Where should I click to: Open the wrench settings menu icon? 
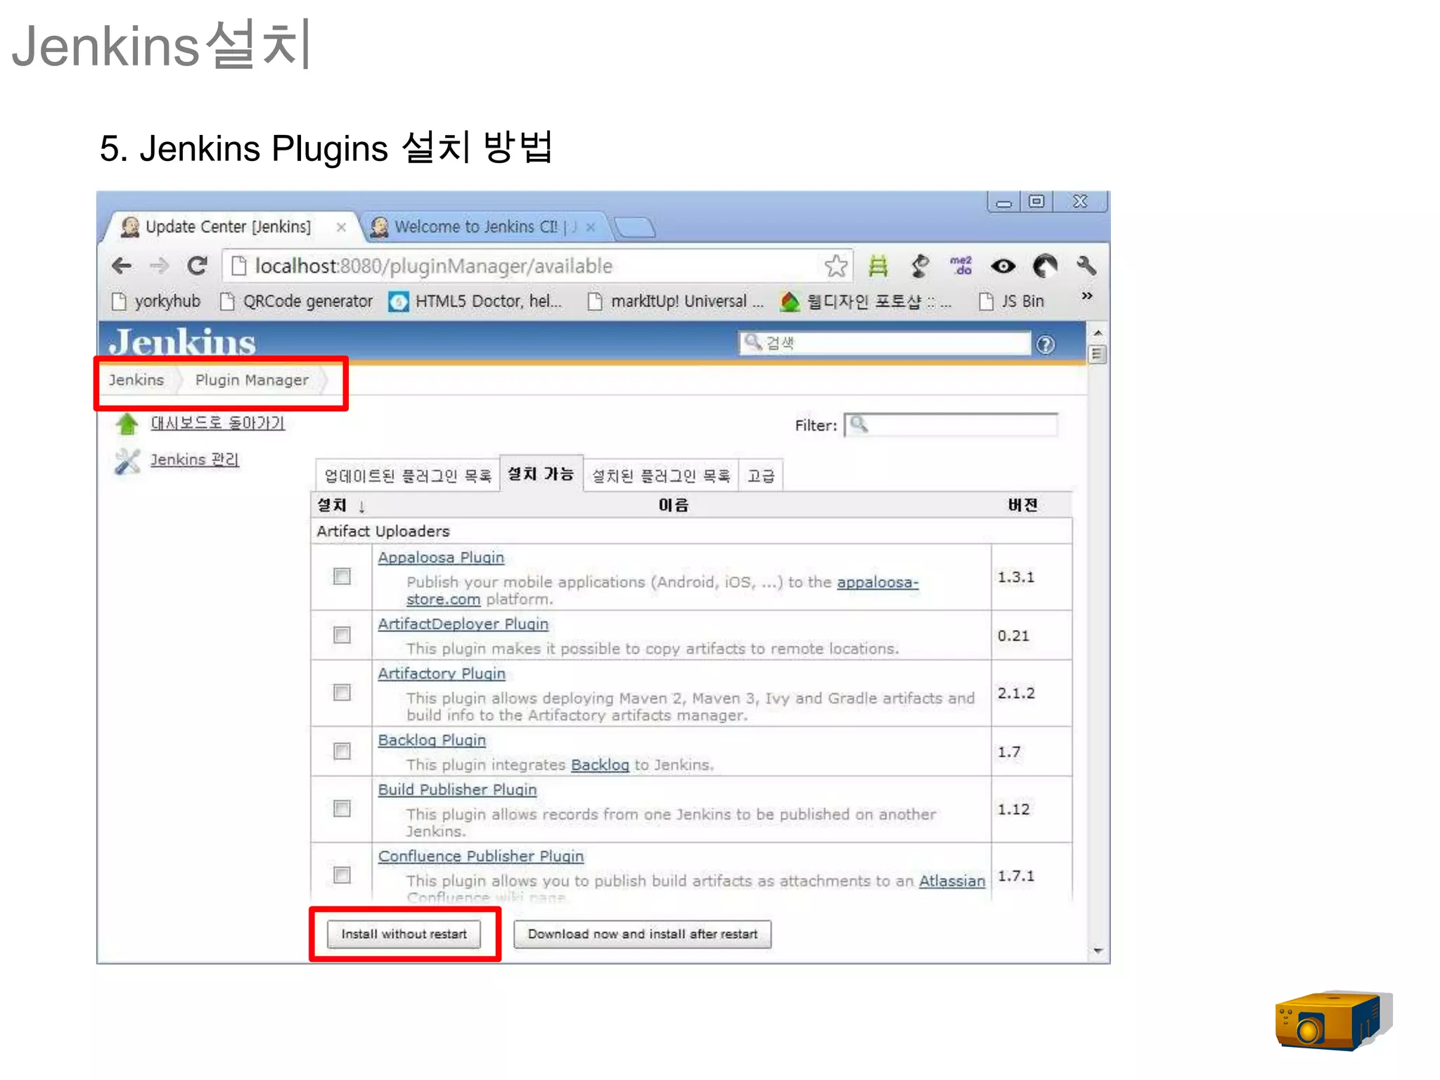1086,266
